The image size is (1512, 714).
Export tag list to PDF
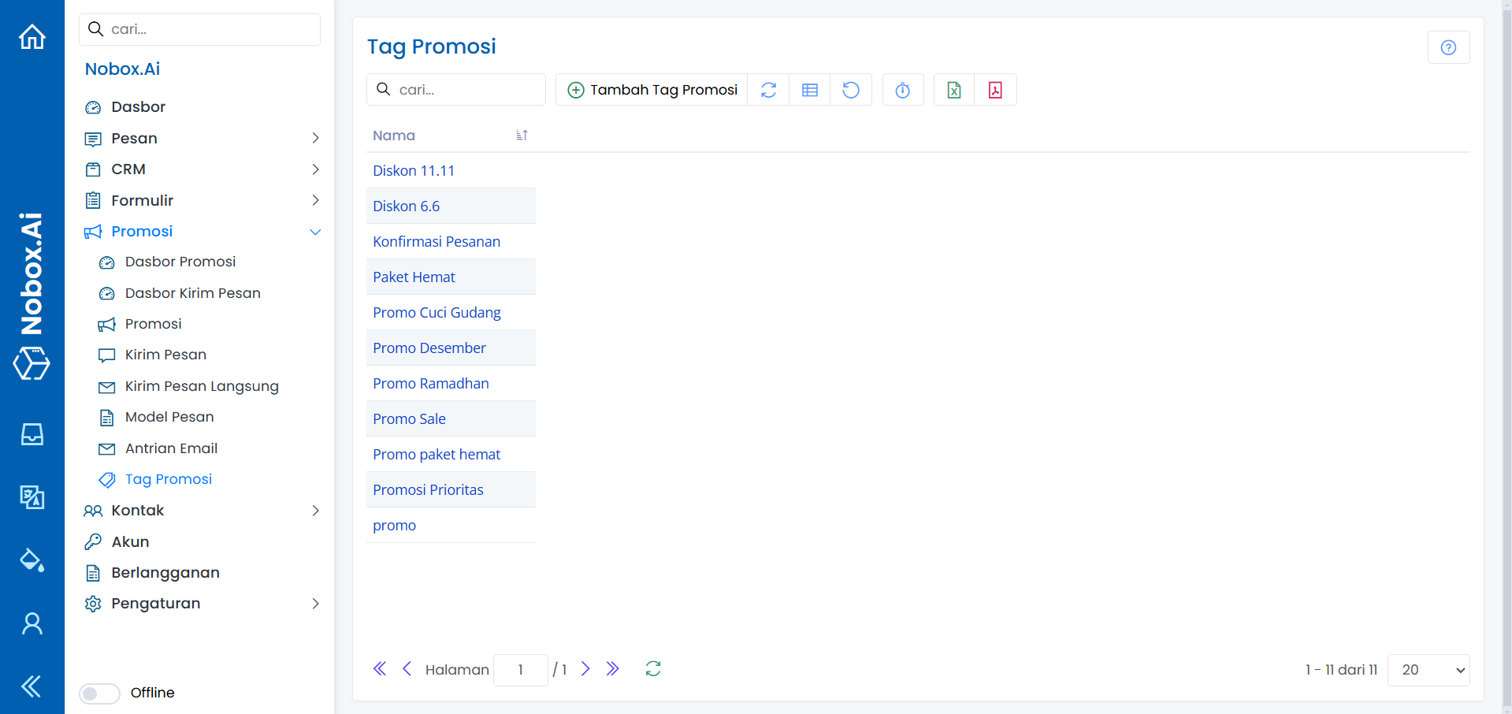click(x=995, y=90)
